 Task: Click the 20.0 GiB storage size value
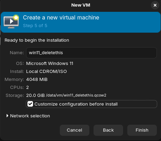coord(35,96)
